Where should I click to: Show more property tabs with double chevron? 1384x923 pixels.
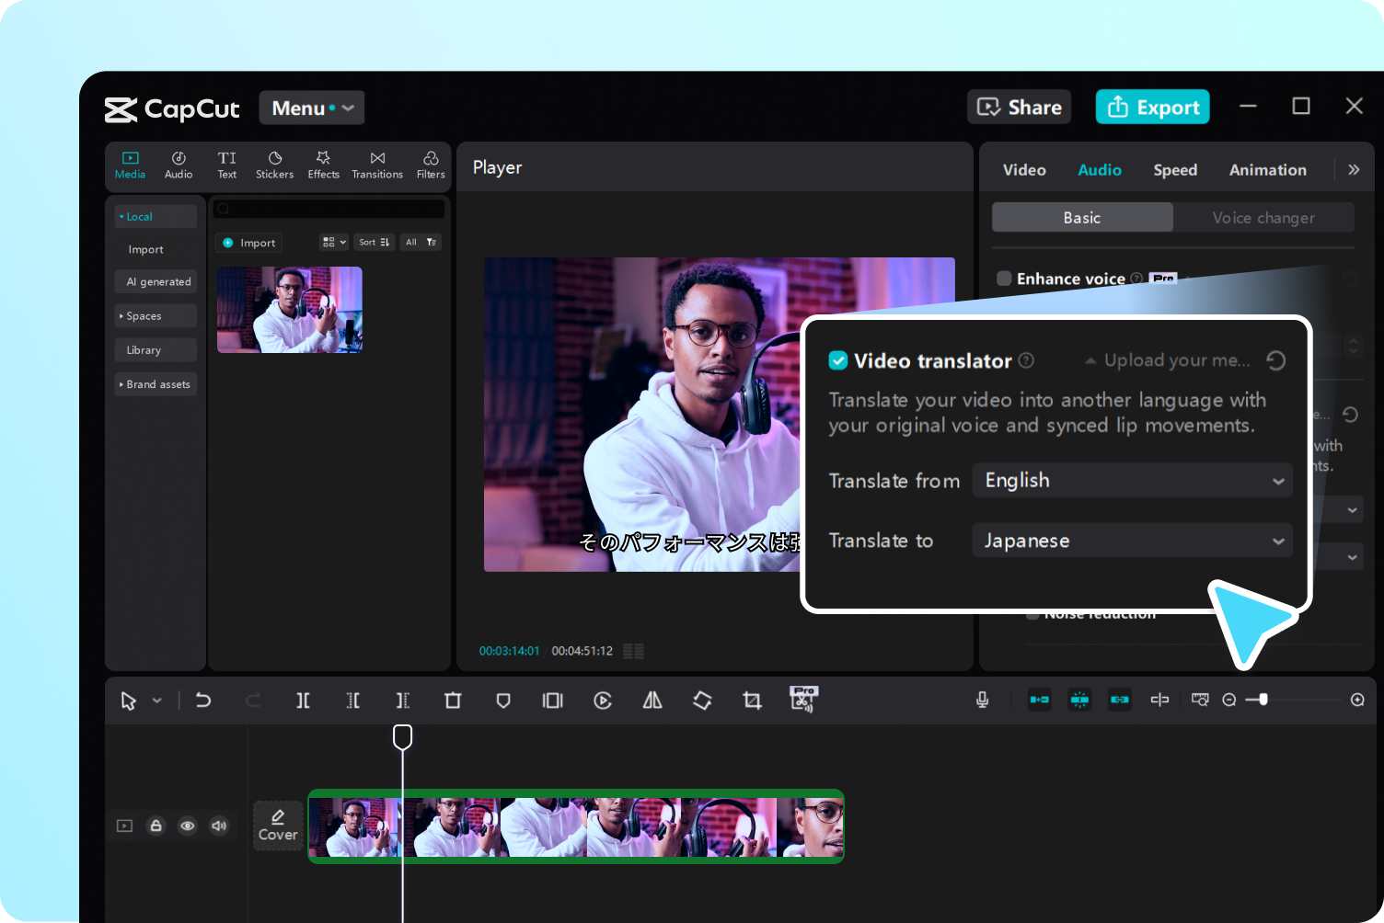click(x=1354, y=169)
